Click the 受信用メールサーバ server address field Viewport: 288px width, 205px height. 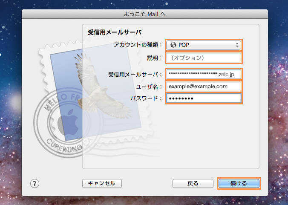click(204, 75)
